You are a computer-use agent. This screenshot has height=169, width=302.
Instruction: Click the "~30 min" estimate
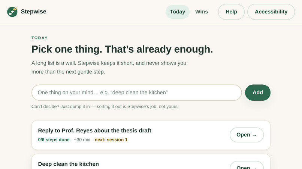(82, 140)
